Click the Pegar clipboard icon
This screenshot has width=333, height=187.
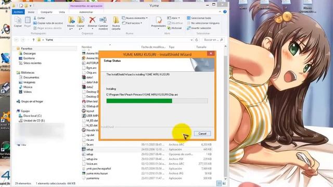tap(28, 22)
